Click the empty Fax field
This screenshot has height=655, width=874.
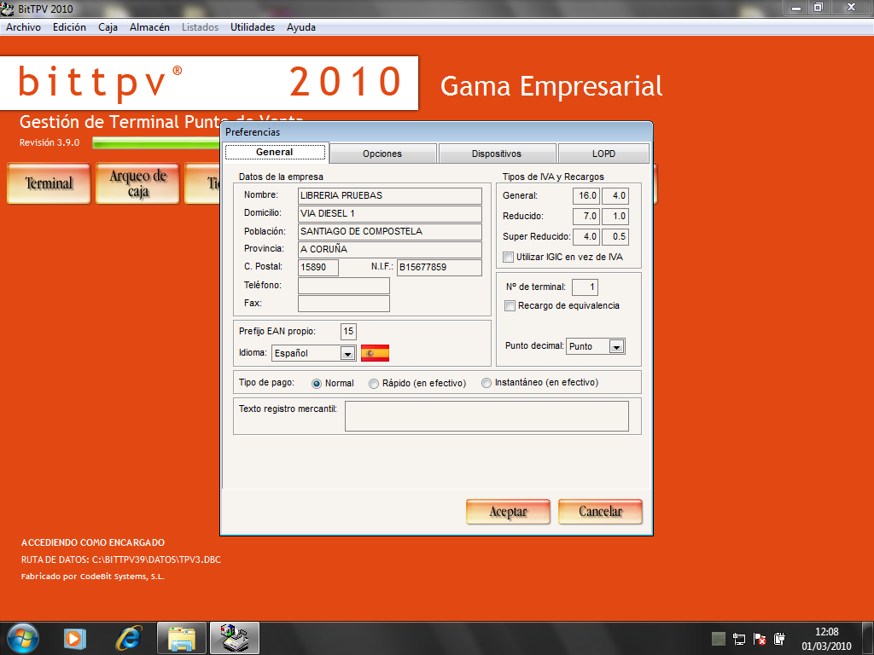click(344, 304)
